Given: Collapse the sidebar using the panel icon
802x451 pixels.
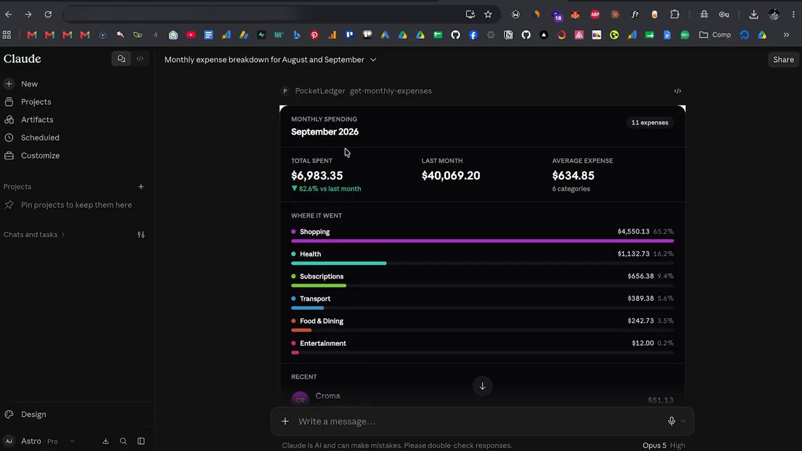Looking at the screenshot, I should [141, 441].
